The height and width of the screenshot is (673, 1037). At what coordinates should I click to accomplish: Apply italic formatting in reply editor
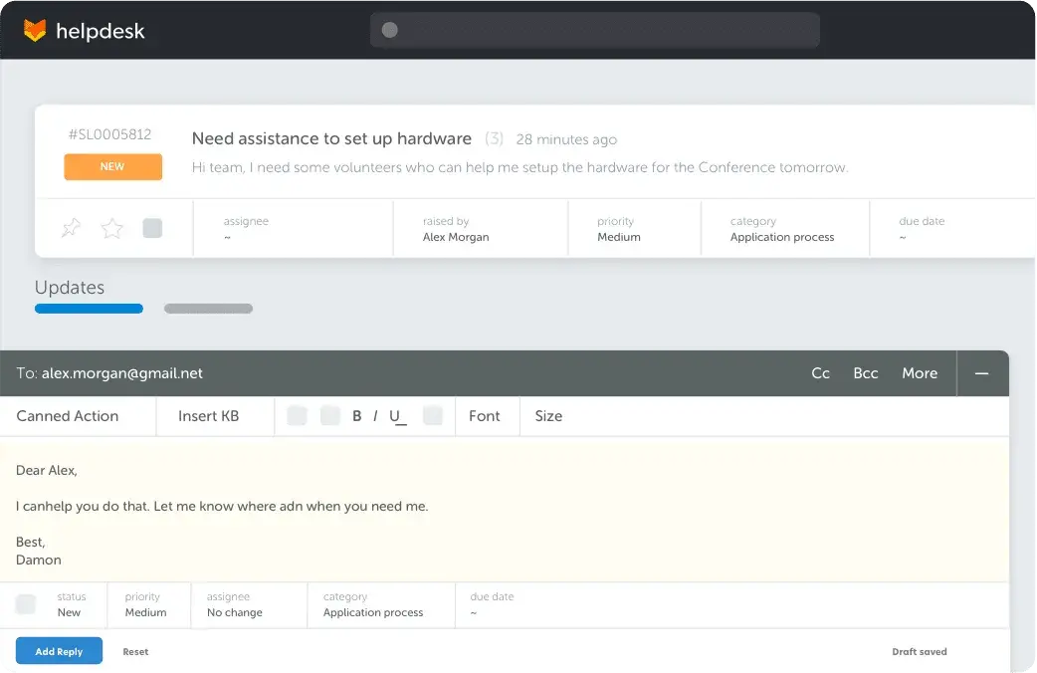tap(375, 416)
